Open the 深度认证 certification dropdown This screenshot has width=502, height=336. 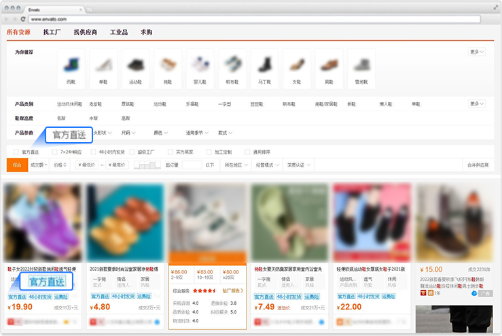pyautogui.click(x=299, y=165)
